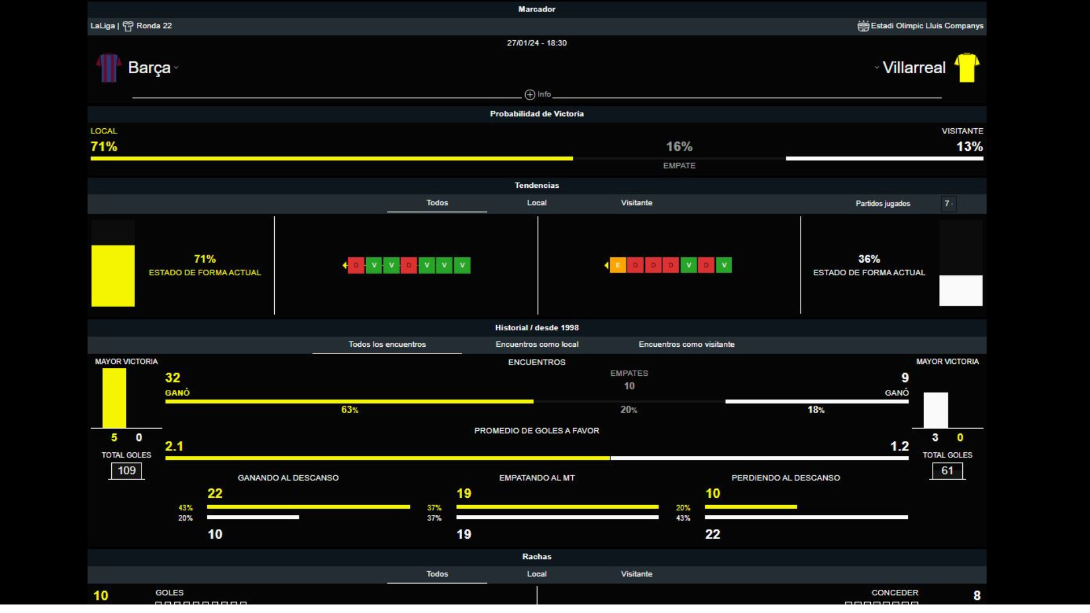
Task: Click Villarreal's orange E result box
Action: pos(618,266)
